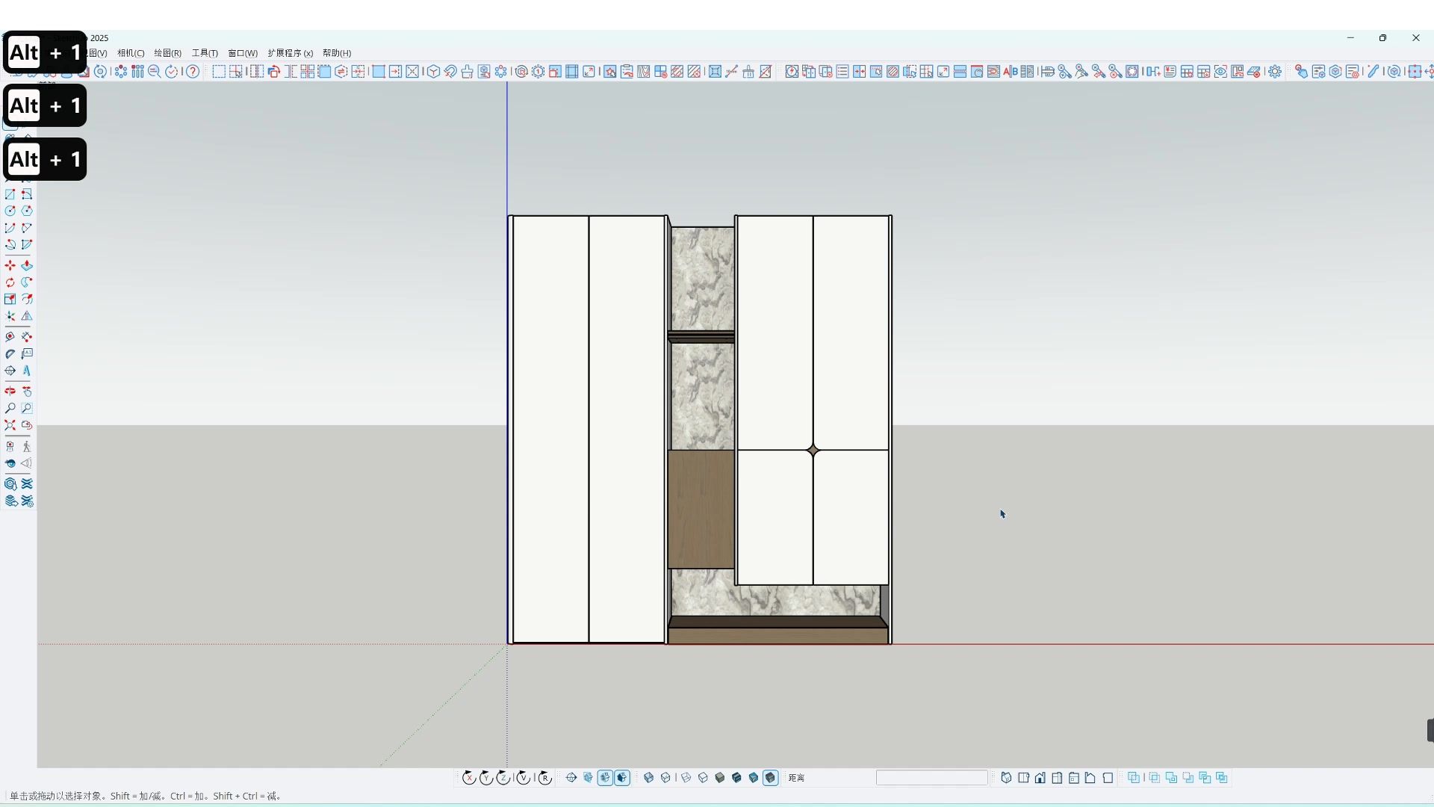Viewport: 1434px width, 807px height.
Task: Select the Rectangle tool
Action: pyautogui.click(x=10, y=195)
